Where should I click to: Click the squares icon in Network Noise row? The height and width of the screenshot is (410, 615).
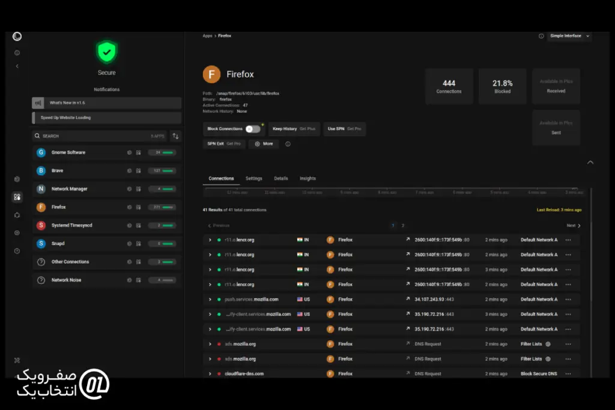pos(139,280)
